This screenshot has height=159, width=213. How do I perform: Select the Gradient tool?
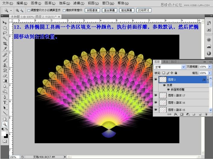(5, 81)
